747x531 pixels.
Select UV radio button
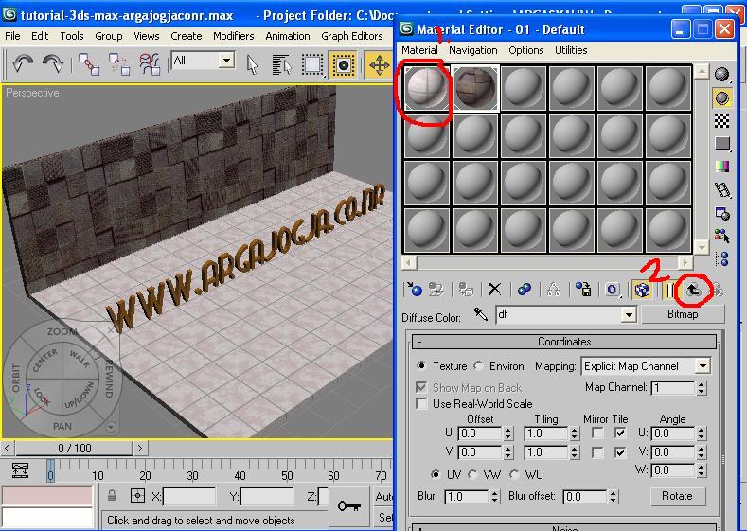[x=436, y=474]
